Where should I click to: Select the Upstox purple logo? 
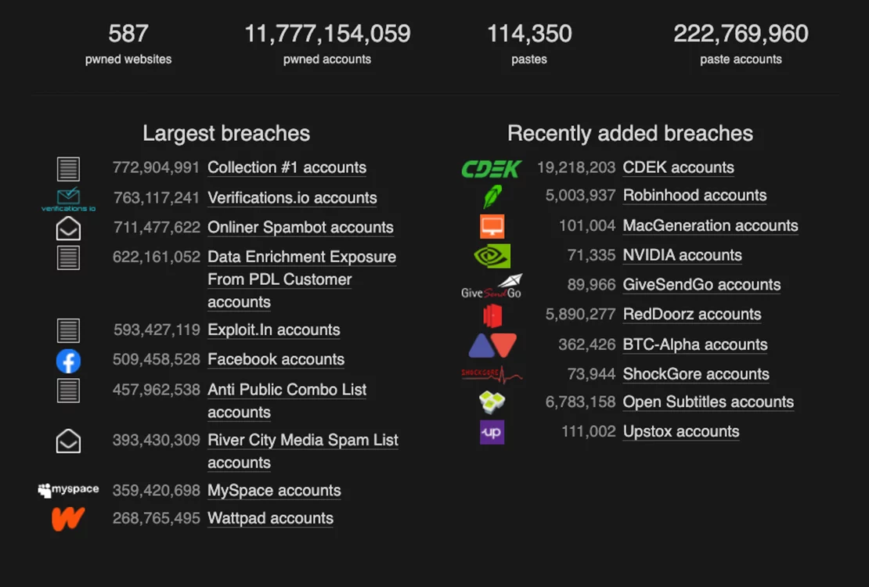(491, 431)
